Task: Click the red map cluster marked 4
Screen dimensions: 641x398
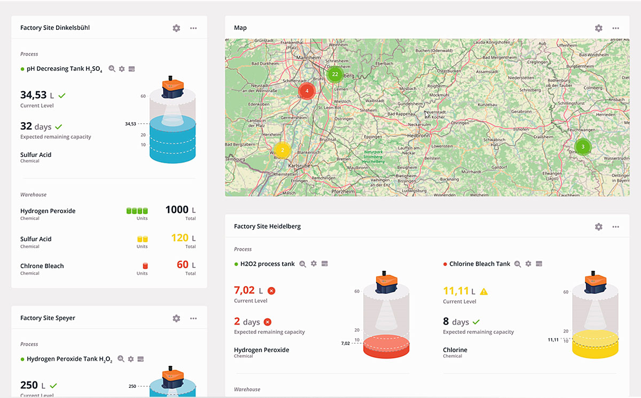Action: click(x=307, y=91)
